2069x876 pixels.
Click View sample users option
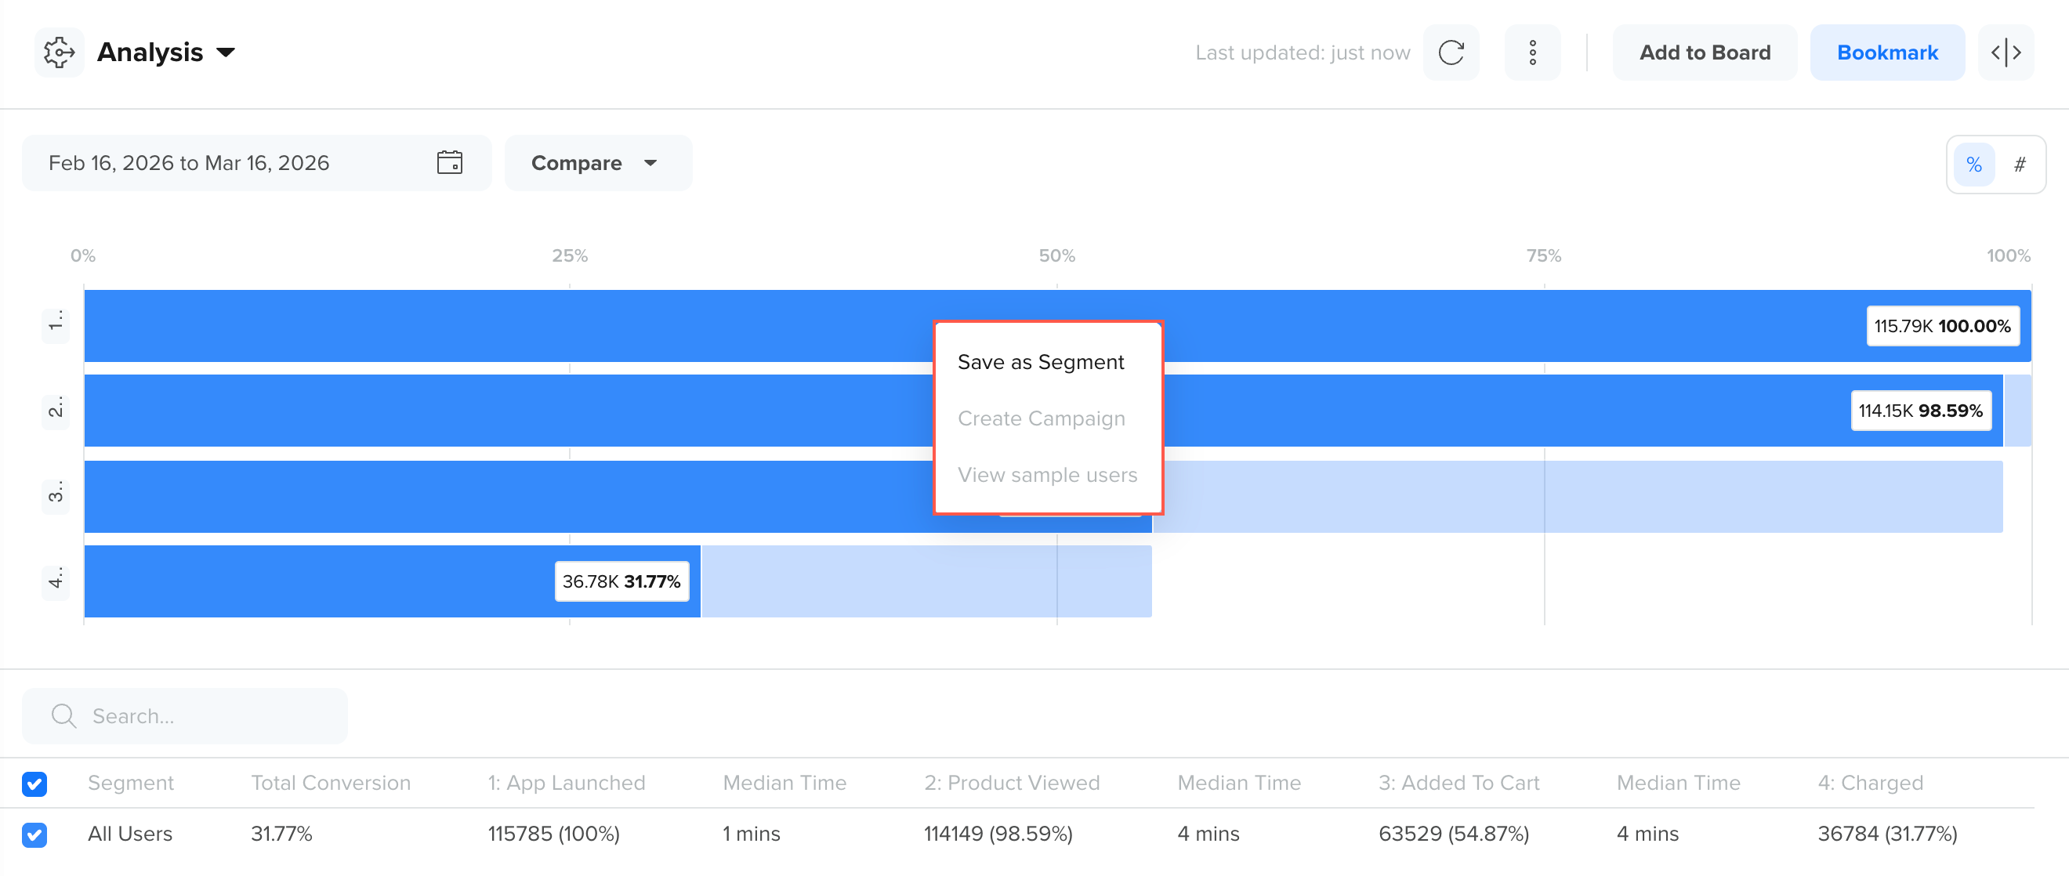point(1046,475)
